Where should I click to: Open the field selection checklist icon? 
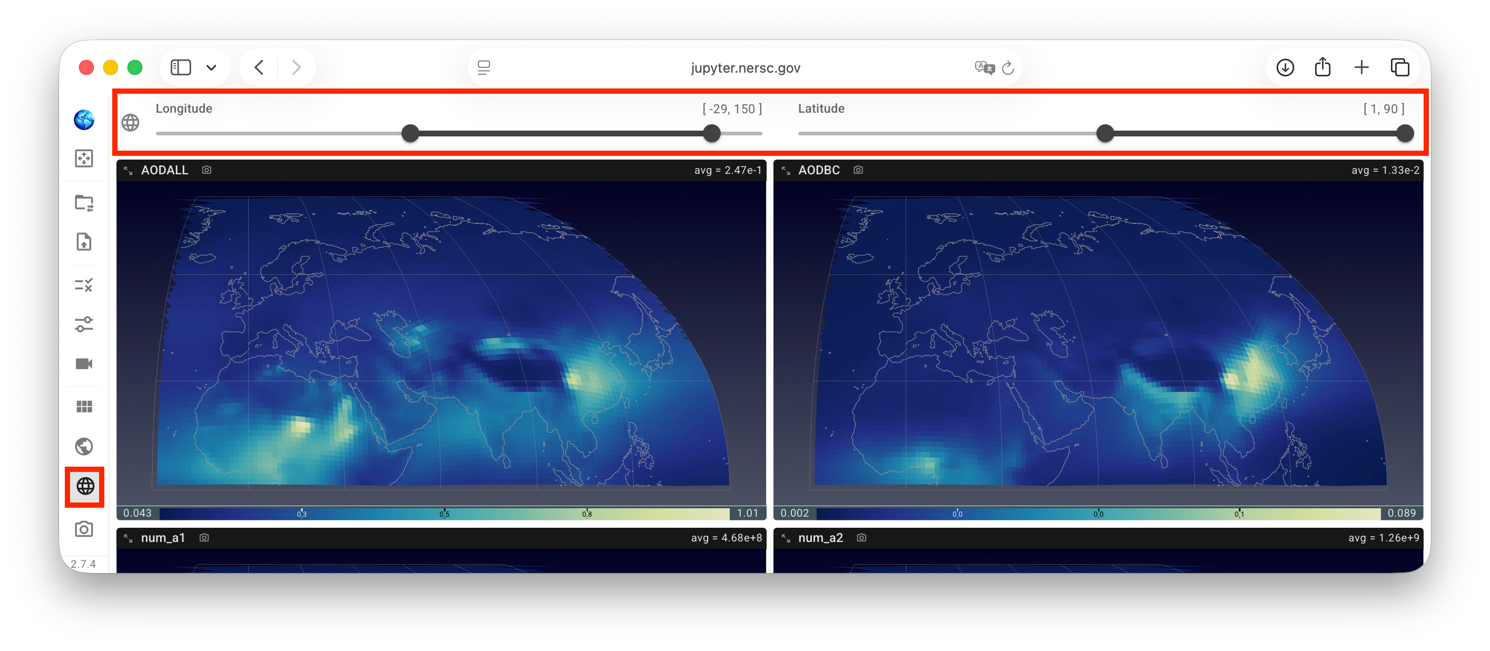(x=84, y=285)
